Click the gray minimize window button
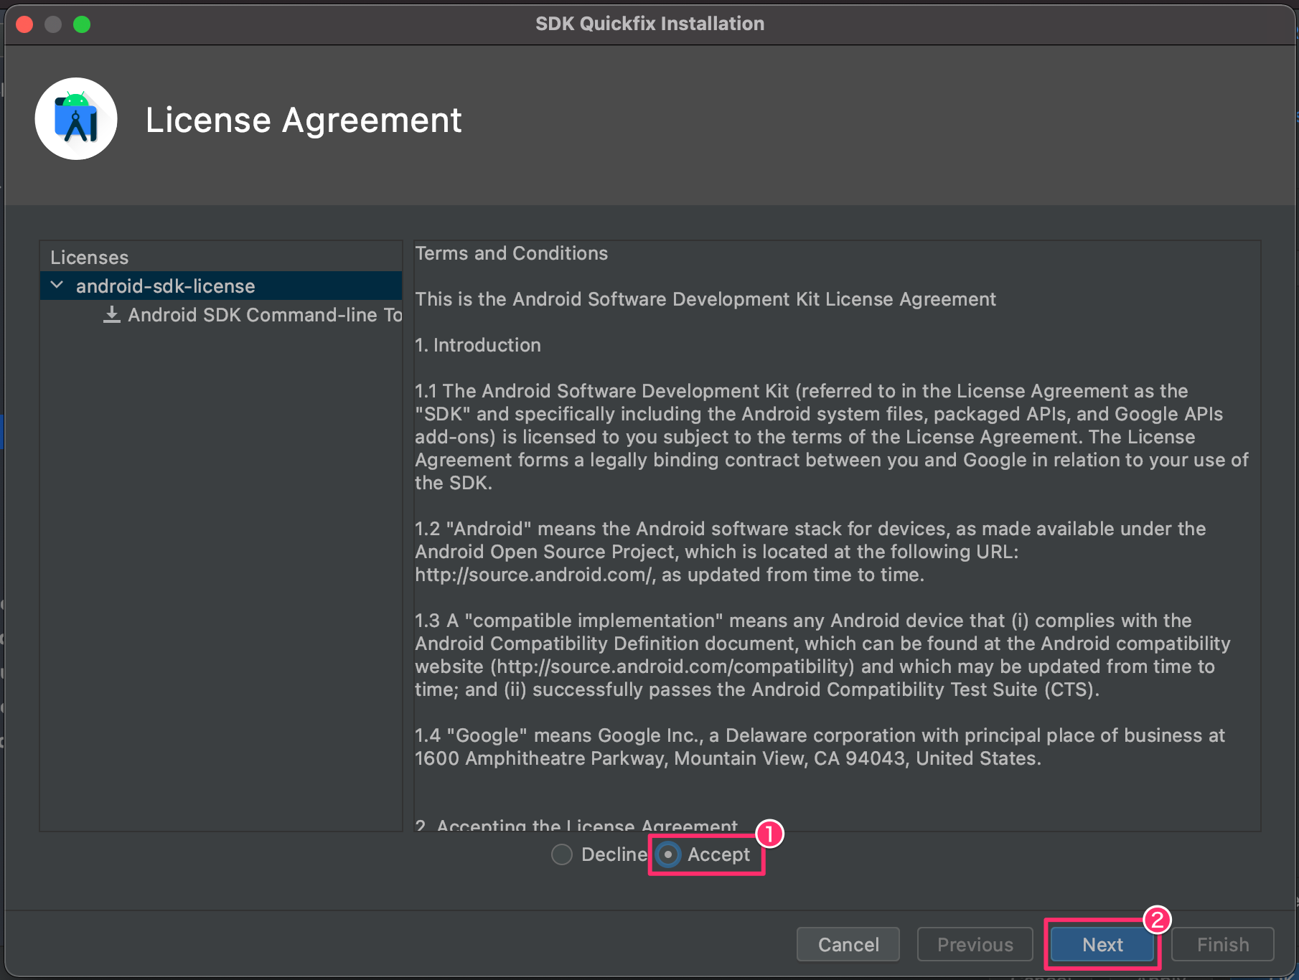Viewport: 1299px width, 980px height. [x=53, y=24]
